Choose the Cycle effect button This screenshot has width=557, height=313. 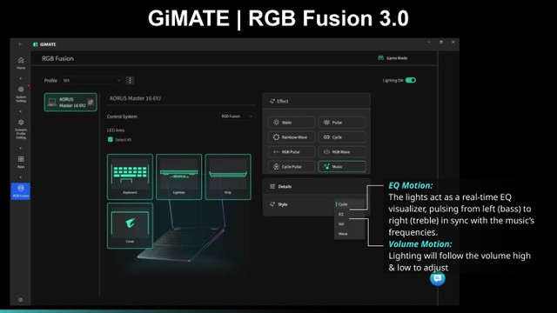click(x=342, y=137)
